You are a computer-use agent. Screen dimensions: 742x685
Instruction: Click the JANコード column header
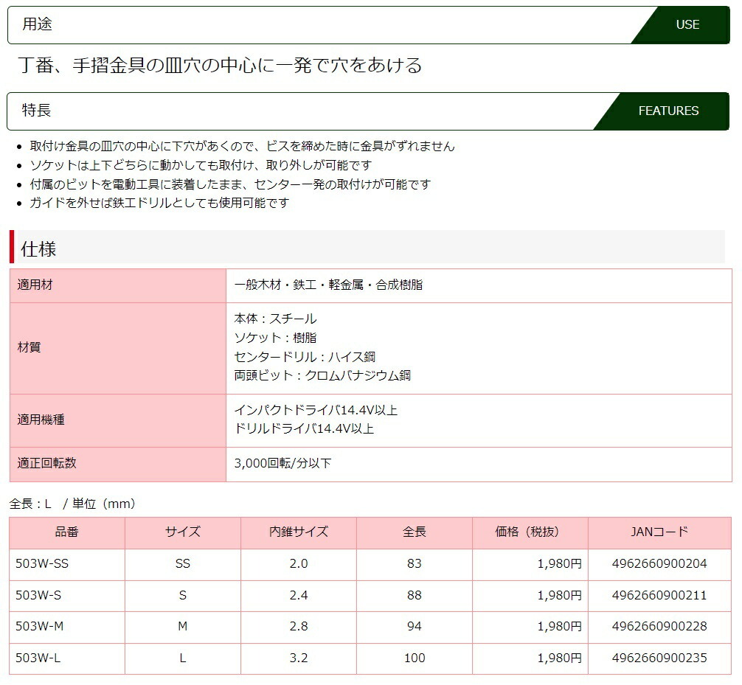point(659,532)
